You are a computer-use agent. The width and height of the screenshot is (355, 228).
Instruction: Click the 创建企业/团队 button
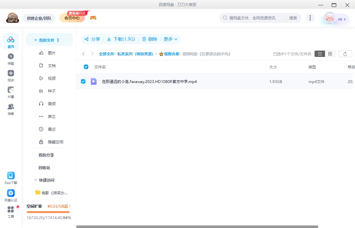coord(39,18)
